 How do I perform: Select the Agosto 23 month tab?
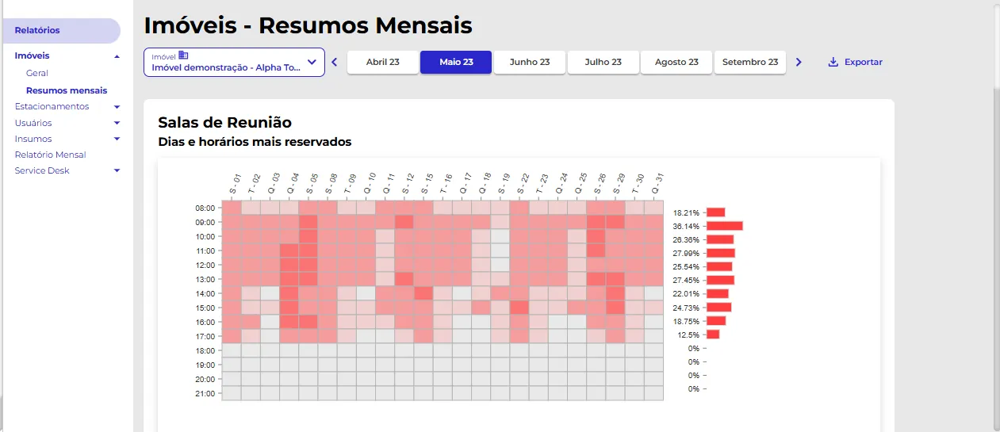(676, 62)
